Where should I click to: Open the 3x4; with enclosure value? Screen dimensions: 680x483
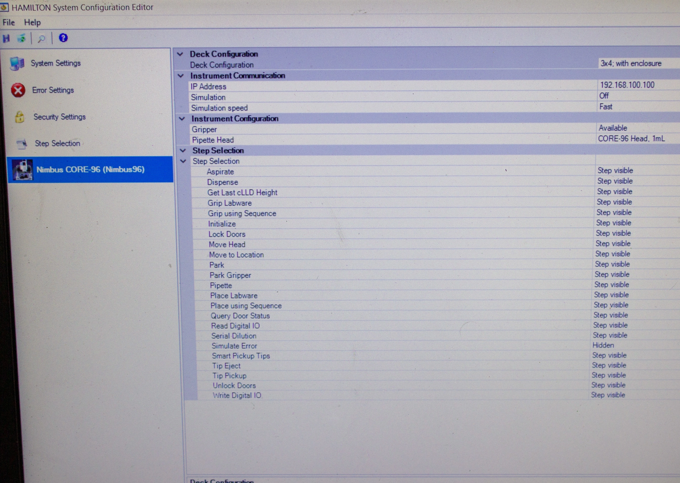[x=631, y=63]
